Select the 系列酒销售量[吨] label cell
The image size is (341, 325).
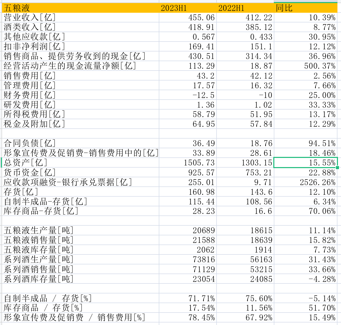coord(38,269)
